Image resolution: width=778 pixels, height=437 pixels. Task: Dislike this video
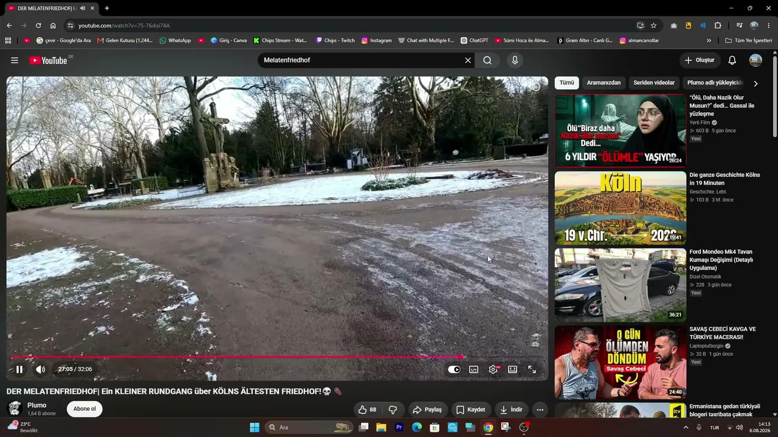tap(393, 410)
